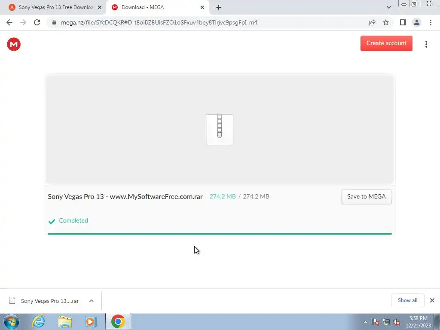This screenshot has height=330, width=440.
Task: Open the Chrome profile avatar
Action: click(x=417, y=22)
